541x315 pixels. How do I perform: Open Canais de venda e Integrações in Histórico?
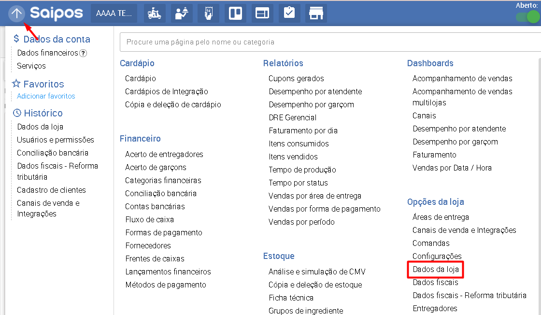click(48, 208)
